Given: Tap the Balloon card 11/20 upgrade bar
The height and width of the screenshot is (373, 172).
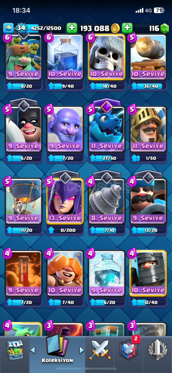Looking at the screenshot, I should 23,230.
